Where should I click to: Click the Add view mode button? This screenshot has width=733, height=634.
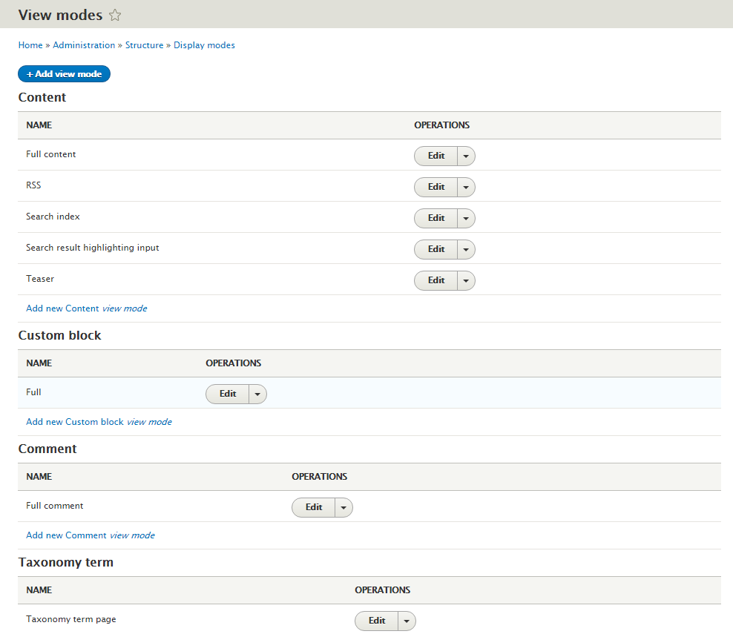(64, 74)
